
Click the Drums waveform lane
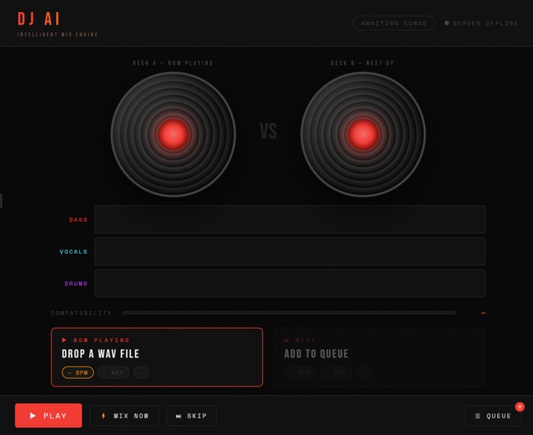pyautogui.click(x=290, y=283)
